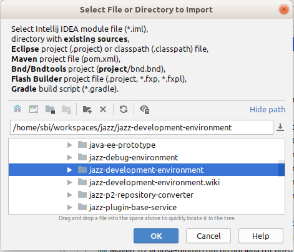Open Help for the import dialog
294x252 pixels.
click(261, 236)
